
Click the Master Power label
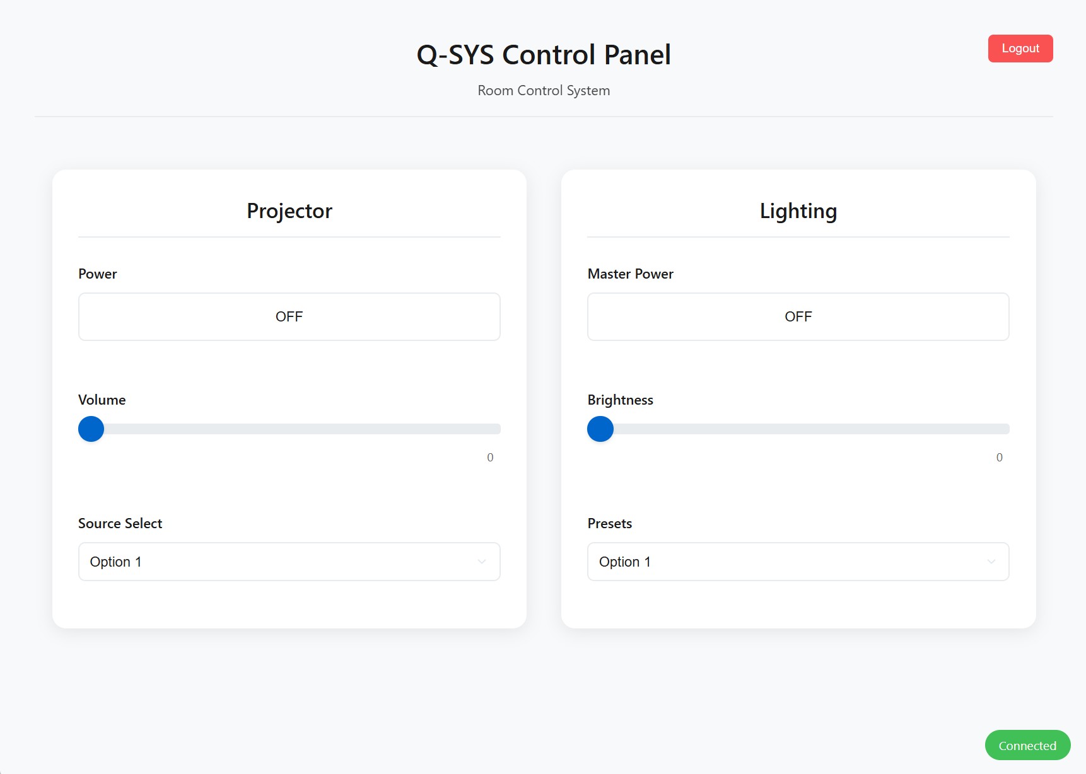click(630, 274)
